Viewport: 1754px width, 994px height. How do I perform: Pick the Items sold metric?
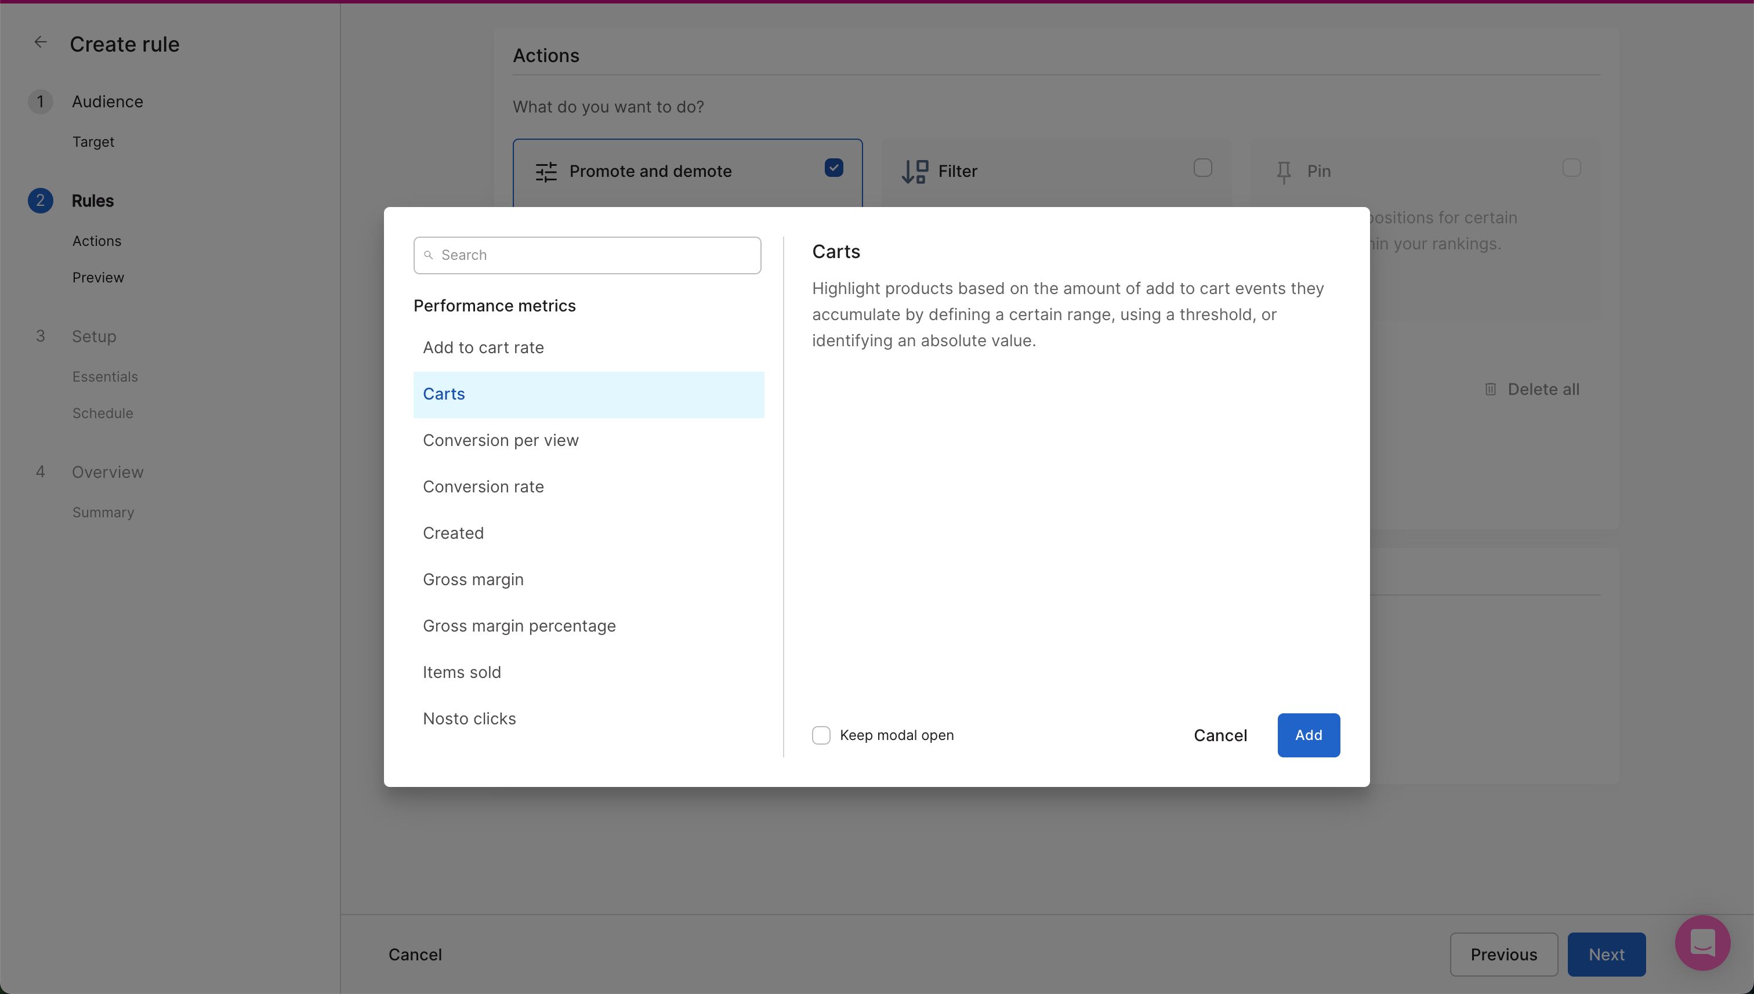pos(462,673)
